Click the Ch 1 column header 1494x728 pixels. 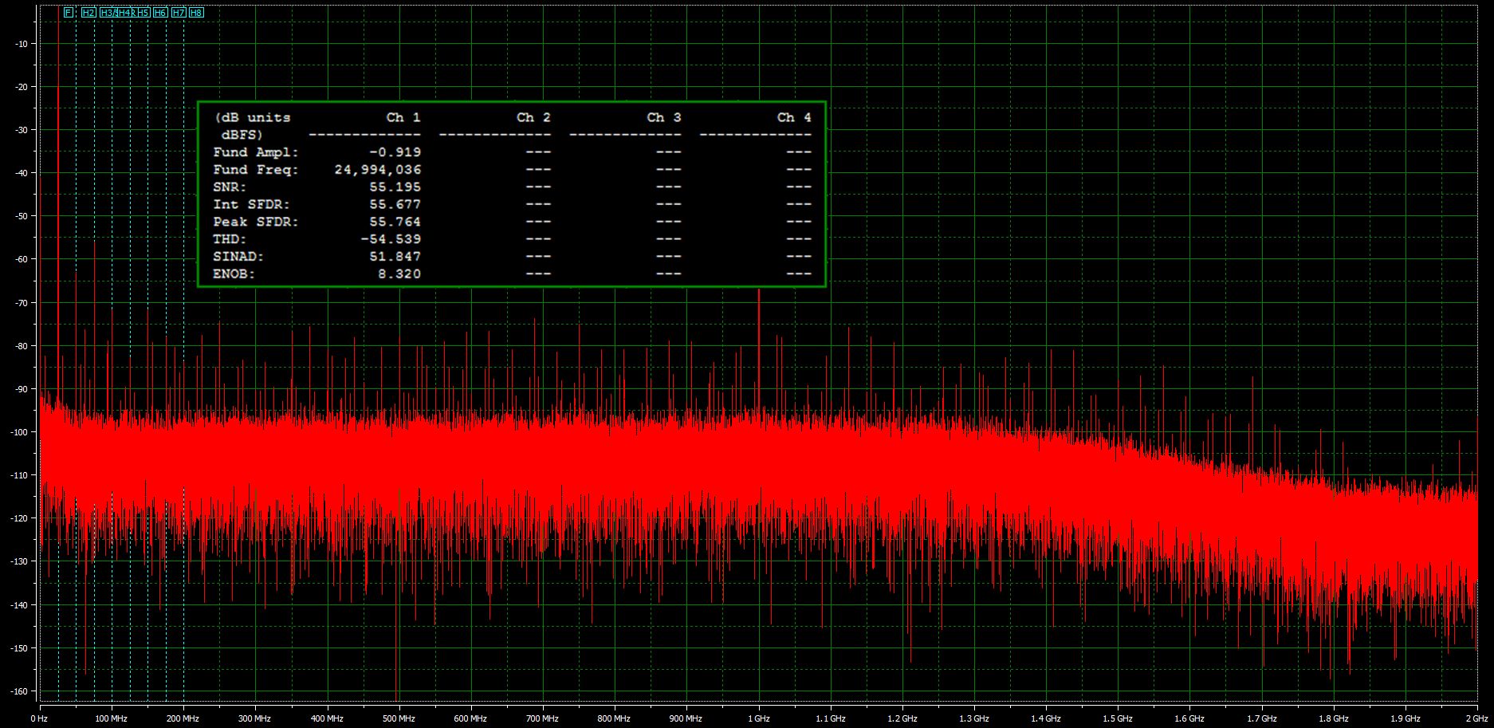click(403, 117)
